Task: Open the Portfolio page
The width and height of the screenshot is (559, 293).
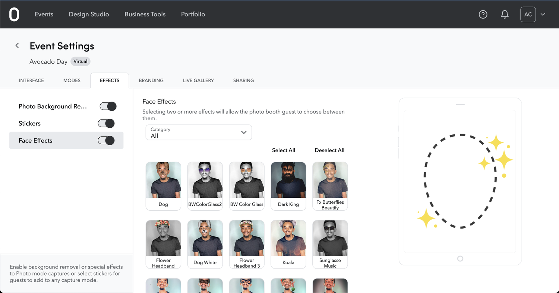Action: click(193, 14)
